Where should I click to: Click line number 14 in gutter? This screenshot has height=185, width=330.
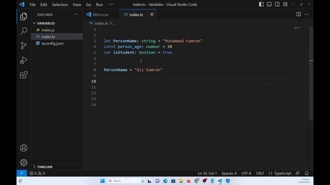pyautogui.click(x=94, y=104)
